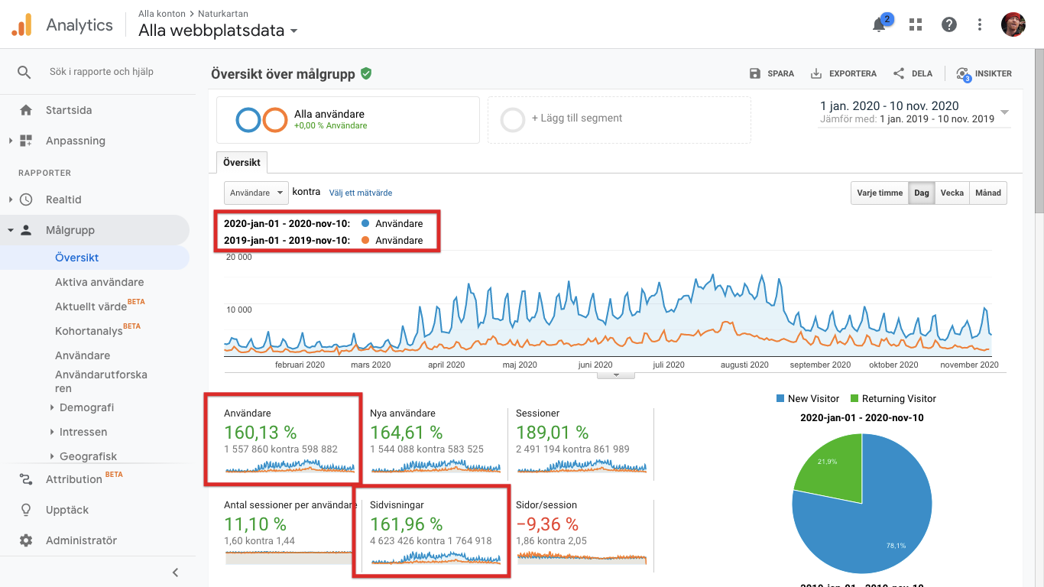Open the three-dot more options menu
Image resolution: width=1044 pixels, height=587 pixels.
[x=980, y=24]
